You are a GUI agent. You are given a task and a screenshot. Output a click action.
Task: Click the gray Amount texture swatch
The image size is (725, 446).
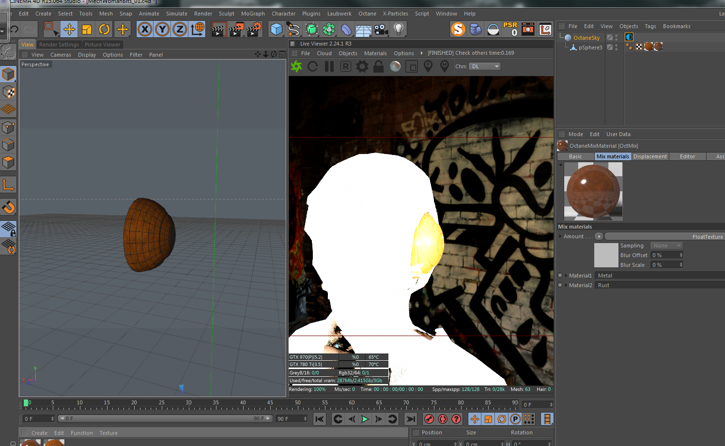tap(606, 255)
